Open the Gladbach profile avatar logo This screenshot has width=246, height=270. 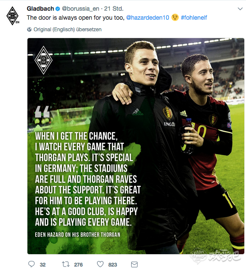pyautogui.click(x=13, y=16)
